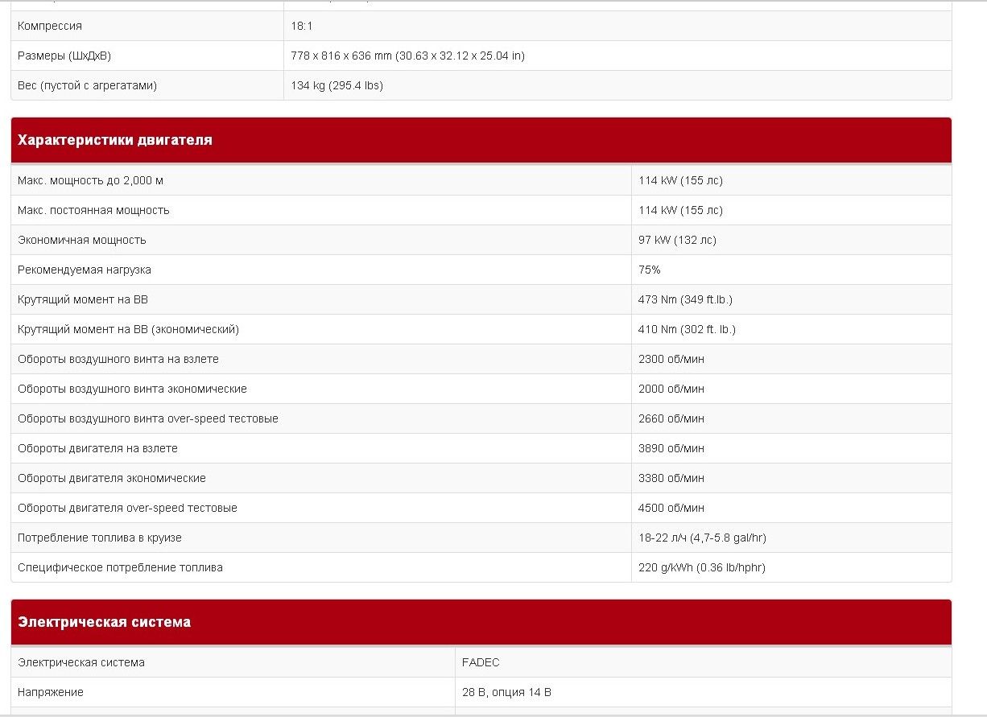
Task: Select the 'Рекомендуемая нагрузка' value 75%
Action: (x=649, y=270)
